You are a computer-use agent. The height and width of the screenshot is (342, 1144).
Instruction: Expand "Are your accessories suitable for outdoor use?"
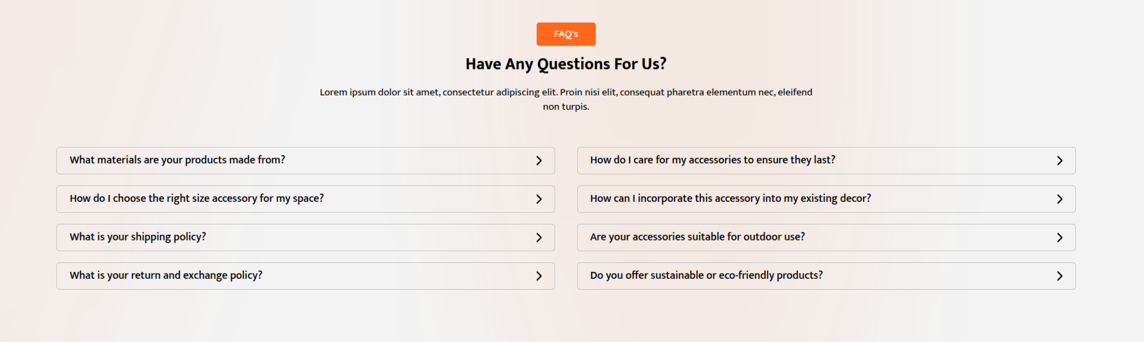pyautogui.click(x=697, y=237)
